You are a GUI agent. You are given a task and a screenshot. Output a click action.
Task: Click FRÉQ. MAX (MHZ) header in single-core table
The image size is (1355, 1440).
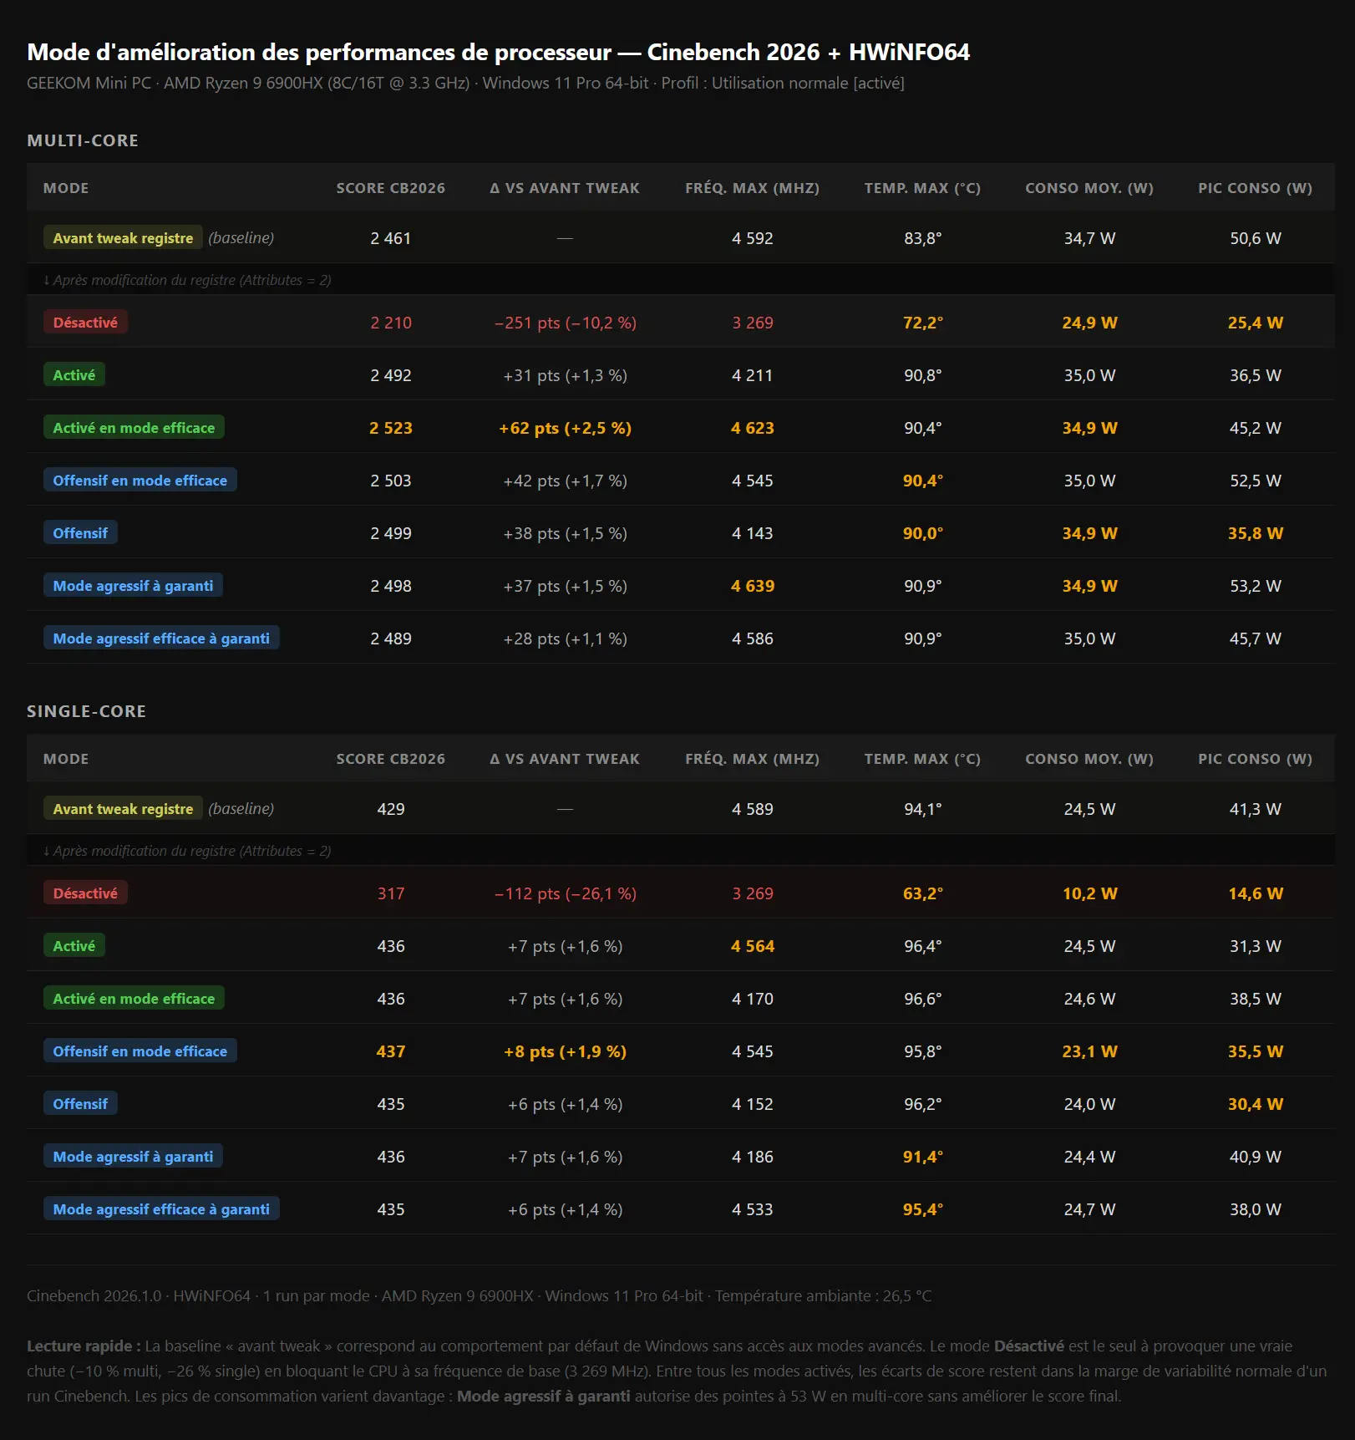(x=752, y=759)
